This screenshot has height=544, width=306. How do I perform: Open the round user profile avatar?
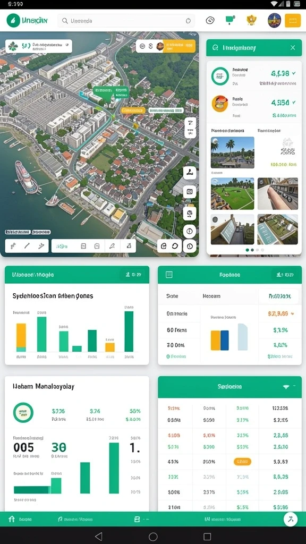pos(274,21)
